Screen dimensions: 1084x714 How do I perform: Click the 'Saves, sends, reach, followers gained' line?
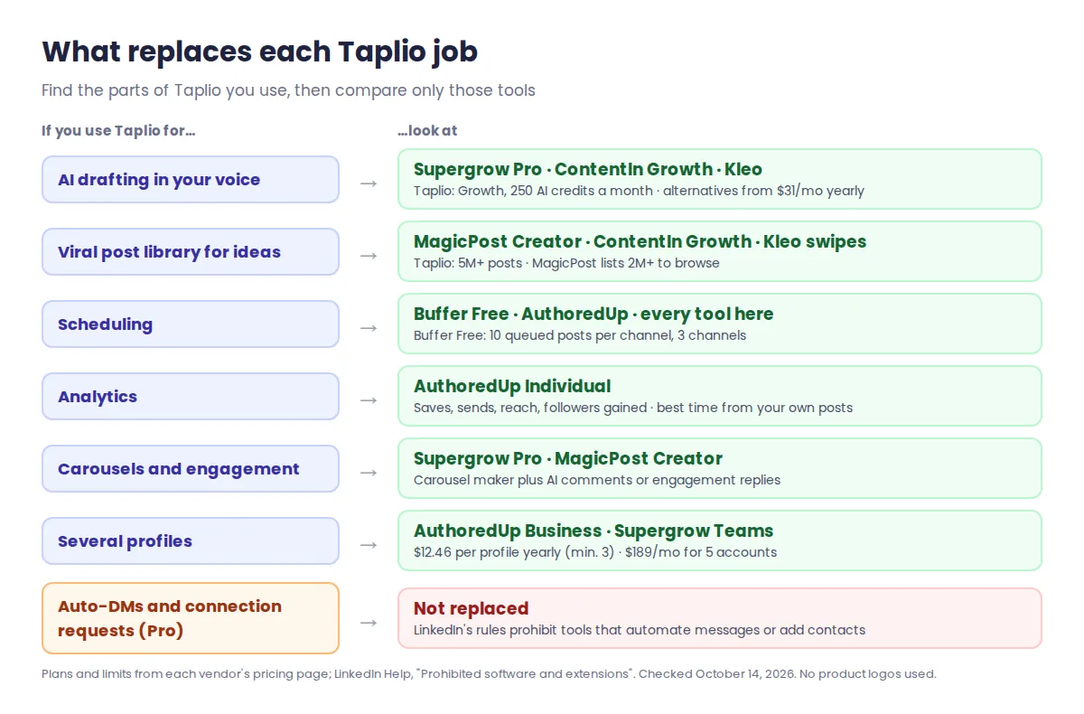click(x=633, y=408)
